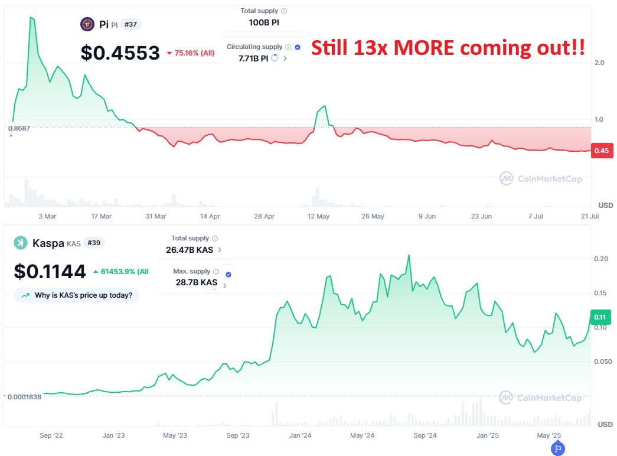
Task: Click Pi verified supply badge
Action: [x=298, y=47]
